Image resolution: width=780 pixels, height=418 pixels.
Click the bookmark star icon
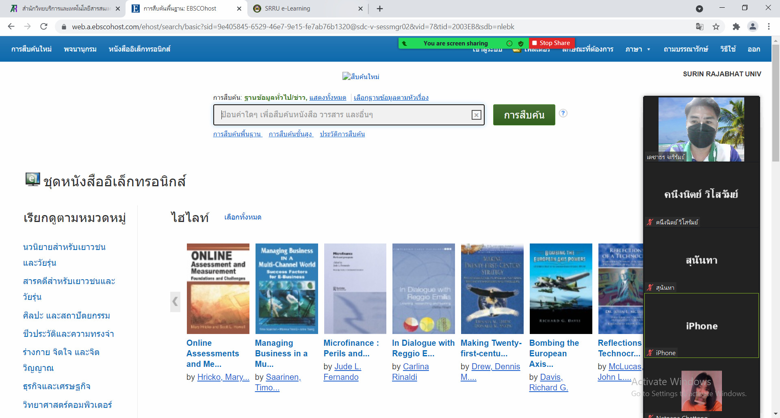tap(716, 27)
